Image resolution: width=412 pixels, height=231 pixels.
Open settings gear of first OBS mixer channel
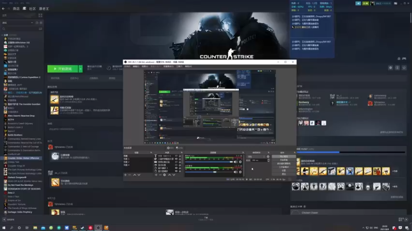[x=240, y=162]
